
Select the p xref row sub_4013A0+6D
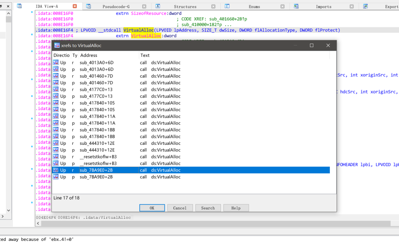191,69
